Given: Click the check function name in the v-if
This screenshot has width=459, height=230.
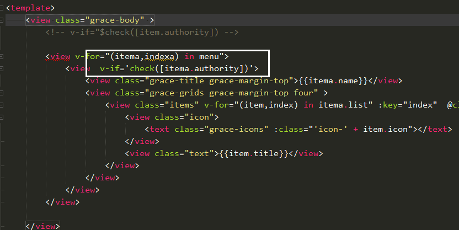Looking at the screenshot, I should click(142, 68).
